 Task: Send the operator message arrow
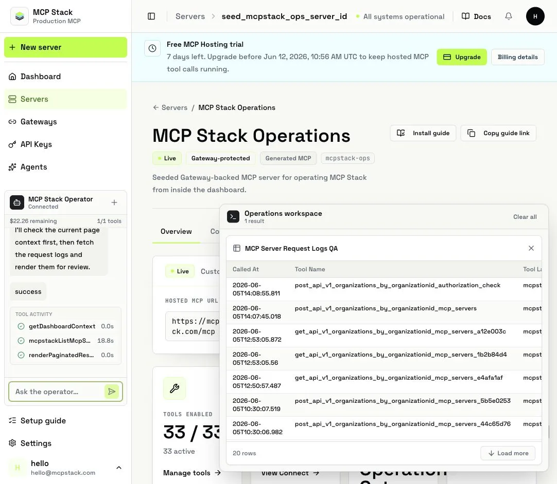point(112,392)
